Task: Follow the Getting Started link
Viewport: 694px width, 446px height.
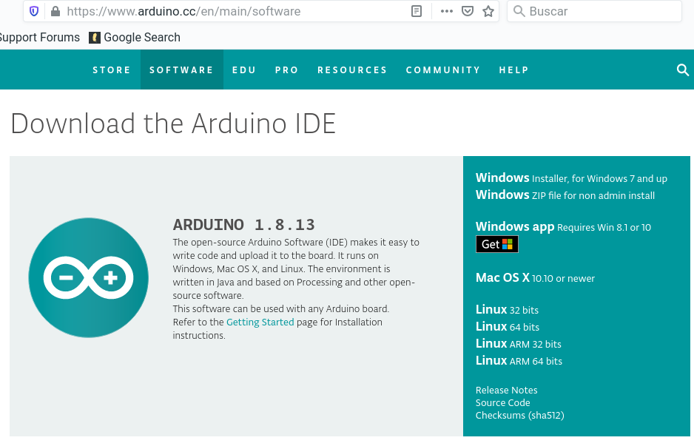Action: (x=260, y=322)
